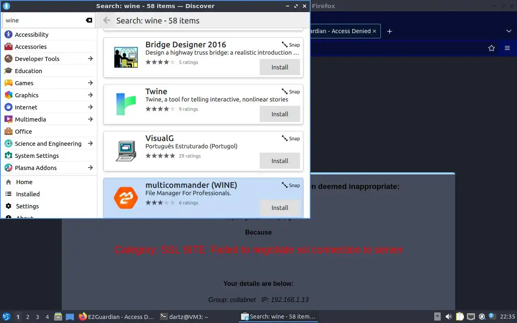This screenshot has width=517, height=323.
Task: Close the E2Guardian Access Denied tab
Action: click(374, 31)
